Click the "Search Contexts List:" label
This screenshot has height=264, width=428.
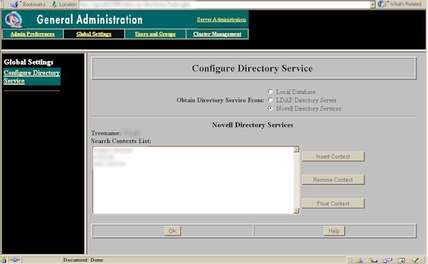121,141
